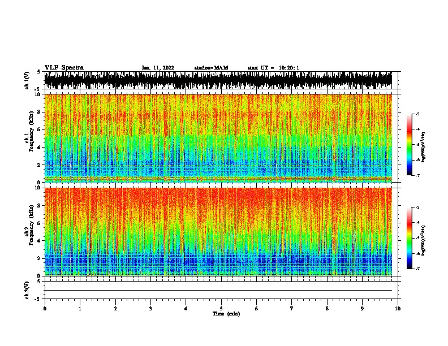
Task: Click the ch.1 color scale log(PSD) unit label
Action: [424, 147]
